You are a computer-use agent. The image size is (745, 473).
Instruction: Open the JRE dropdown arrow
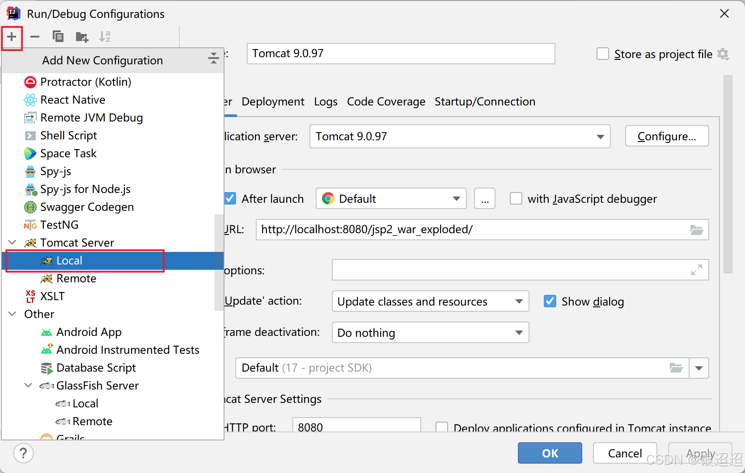pyautogui.click(x=699, y=368)
